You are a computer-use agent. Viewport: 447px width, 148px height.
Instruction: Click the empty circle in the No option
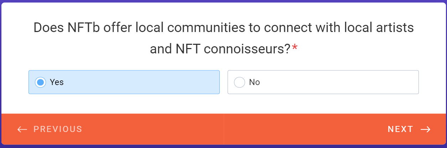coord(239,82)
